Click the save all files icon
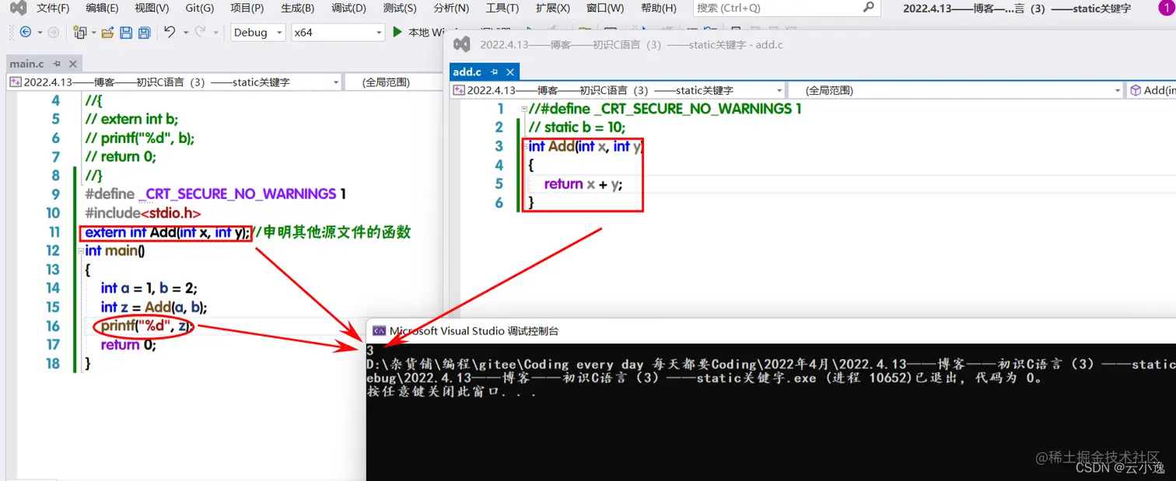Image resolution: width=1176 pixels, height=481 pixels. (x=144, y=33)
